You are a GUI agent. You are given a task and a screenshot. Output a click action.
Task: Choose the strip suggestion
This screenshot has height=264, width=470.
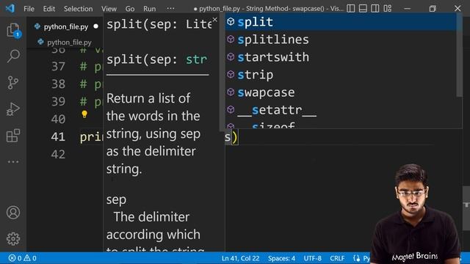coord(341,75)
